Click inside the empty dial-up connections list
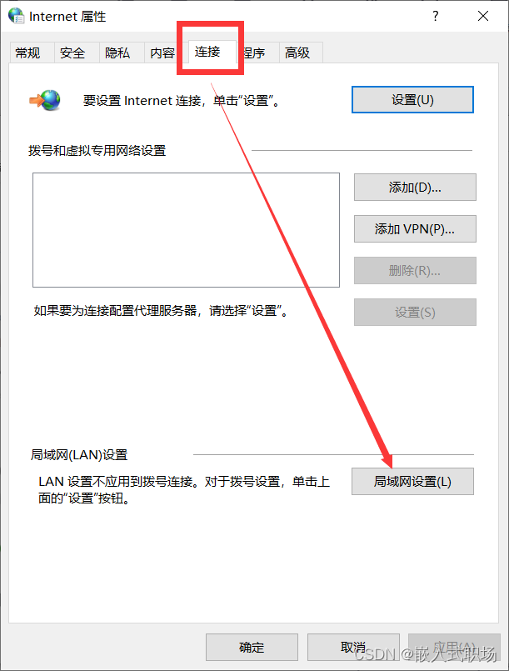 (x=186, y=230)
